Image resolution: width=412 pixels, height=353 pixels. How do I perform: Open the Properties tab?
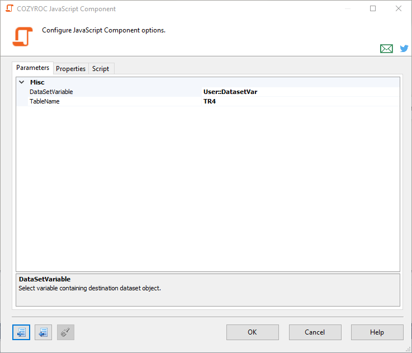[70, 69]
